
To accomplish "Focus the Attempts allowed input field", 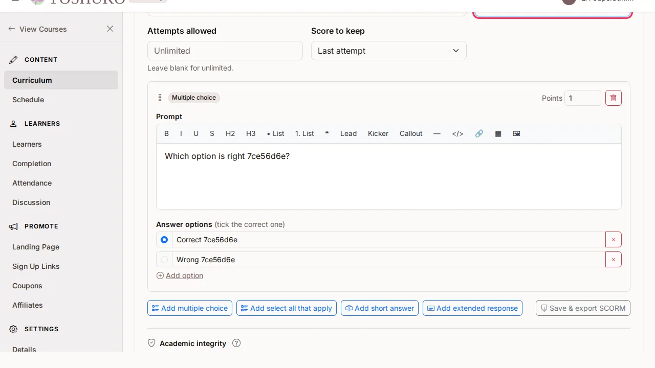I will tap(225, 51).
